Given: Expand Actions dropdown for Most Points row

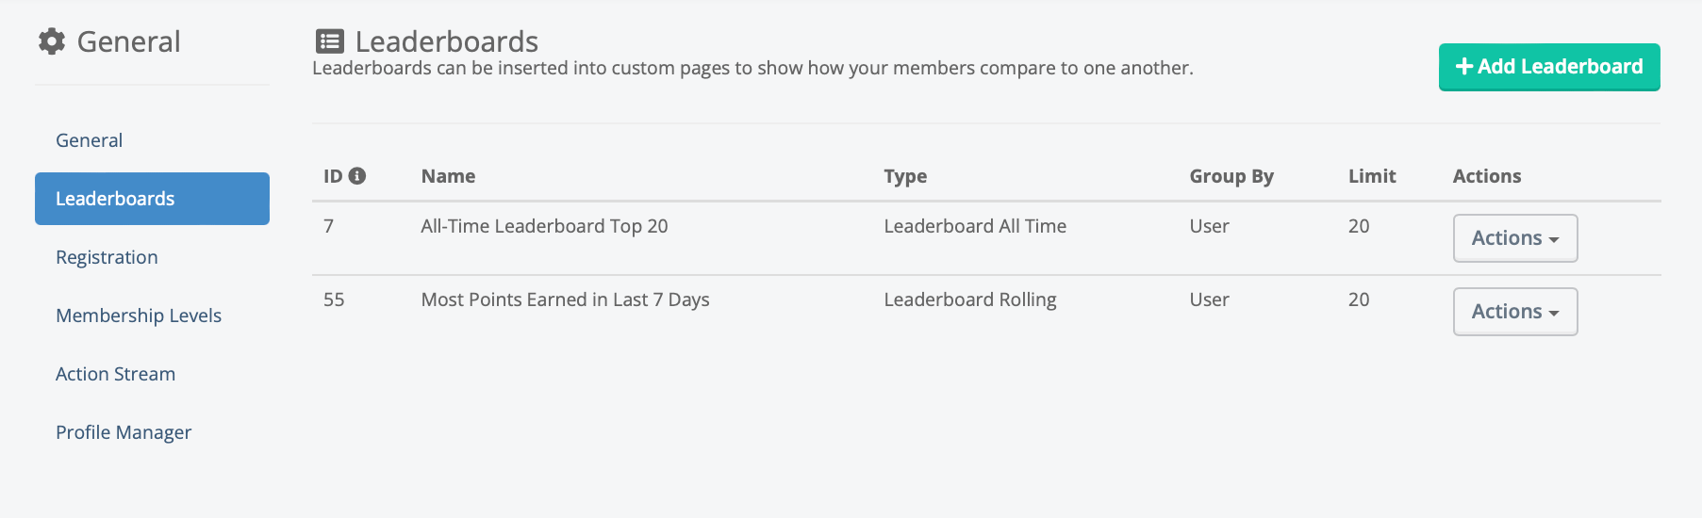Looking at the screenshot, I should (x=1514, y=312).
